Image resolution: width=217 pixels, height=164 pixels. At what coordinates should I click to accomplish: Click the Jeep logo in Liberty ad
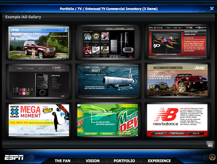pyautogui.click(x=15, y=29)
